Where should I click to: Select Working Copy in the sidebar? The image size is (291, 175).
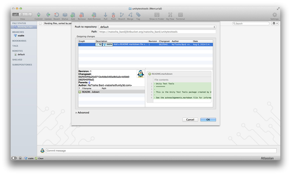(23, 27)
